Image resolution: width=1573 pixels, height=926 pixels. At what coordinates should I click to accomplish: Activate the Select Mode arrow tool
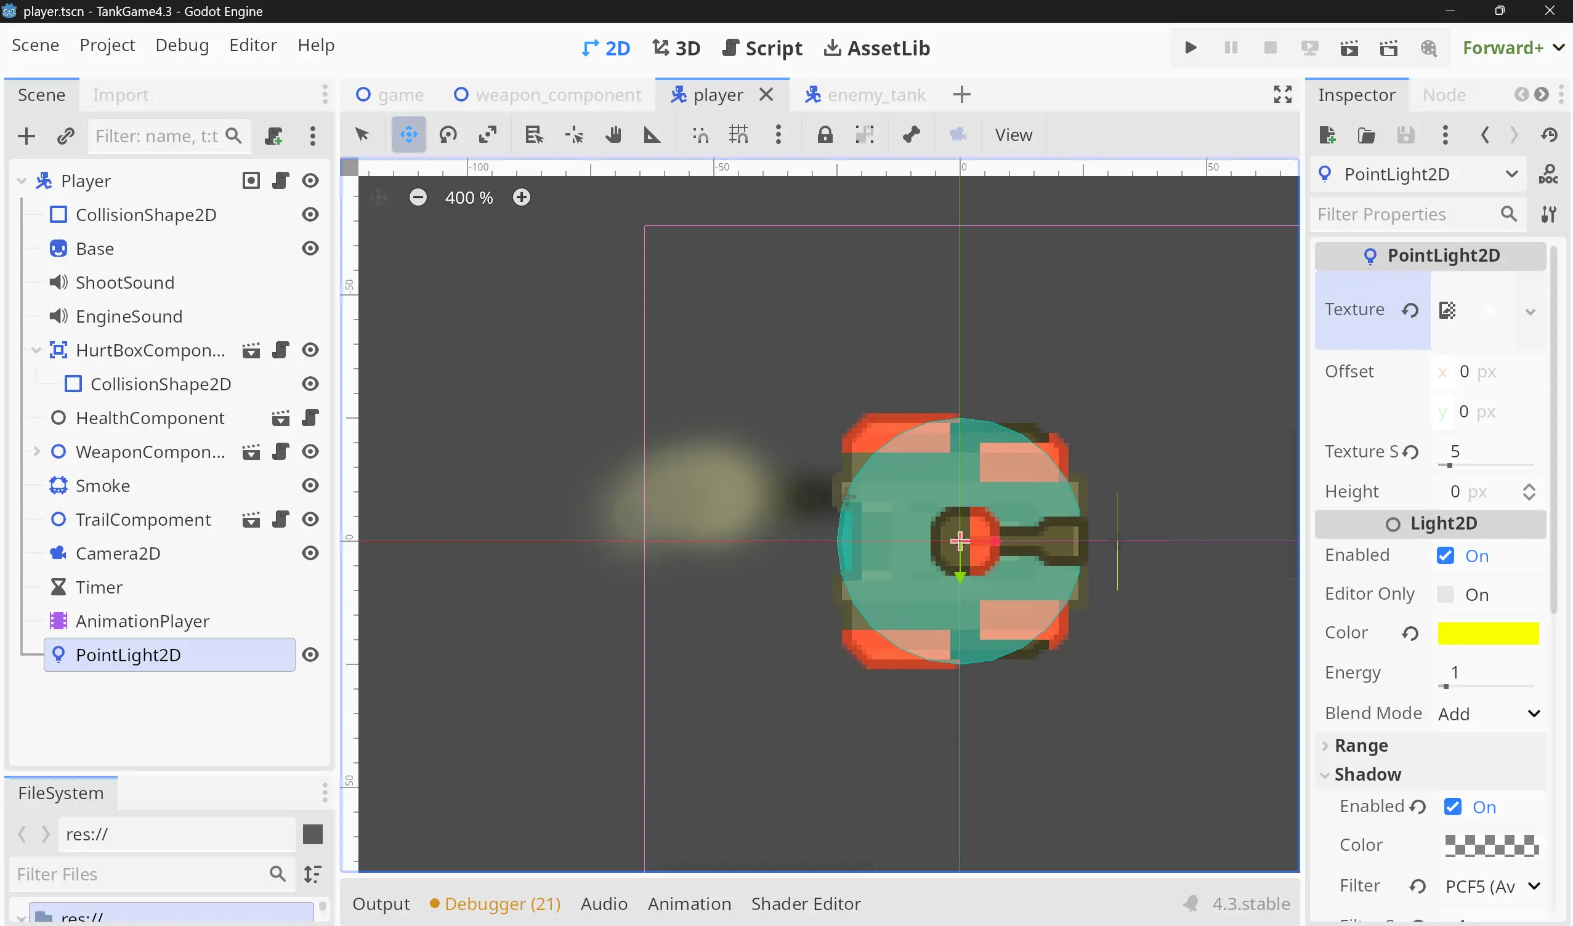362,135
